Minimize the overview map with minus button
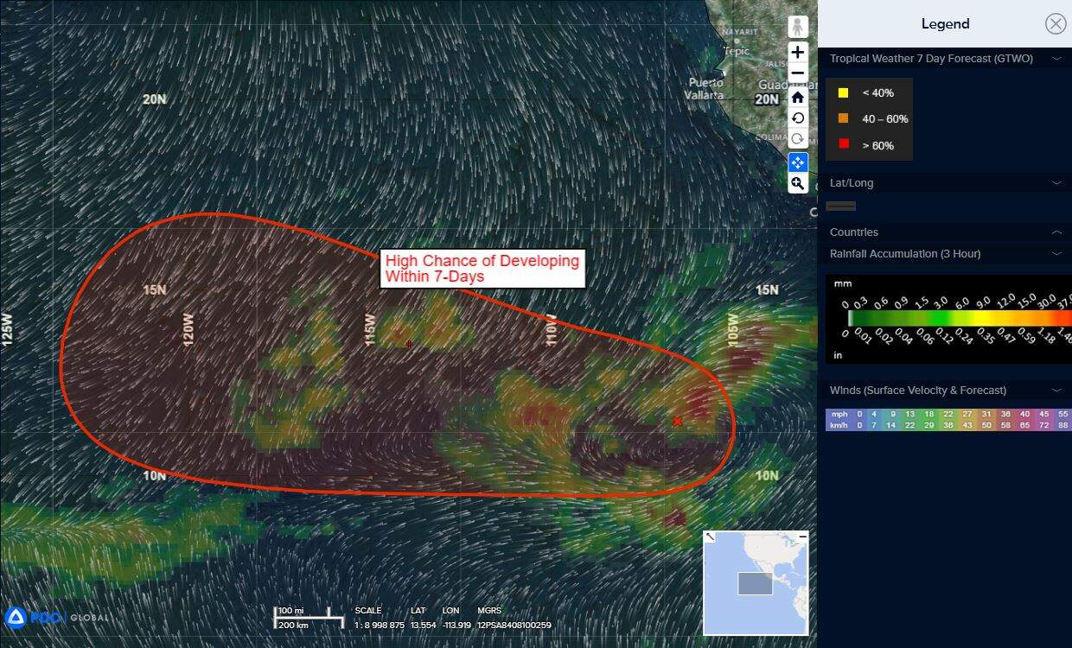 pyautogui.click(x=802, y=537)
